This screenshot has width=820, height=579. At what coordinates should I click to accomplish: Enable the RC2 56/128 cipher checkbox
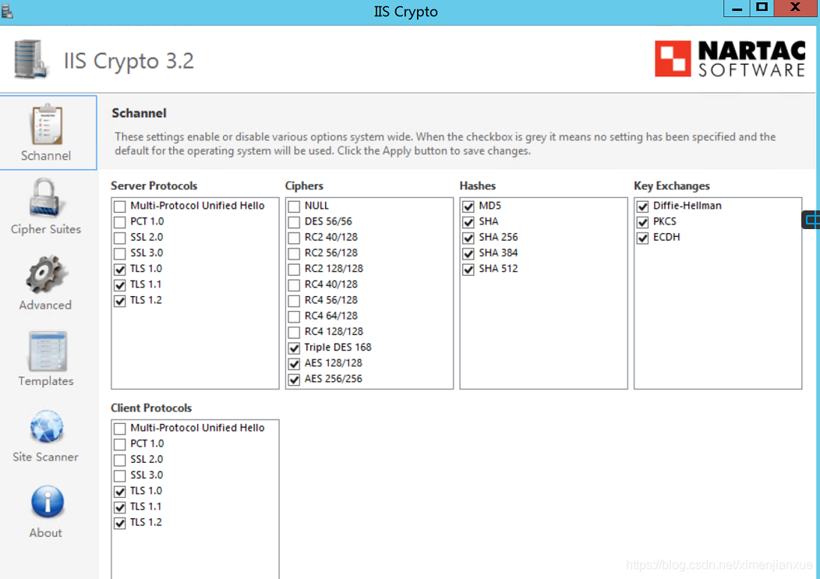(294, 253)
